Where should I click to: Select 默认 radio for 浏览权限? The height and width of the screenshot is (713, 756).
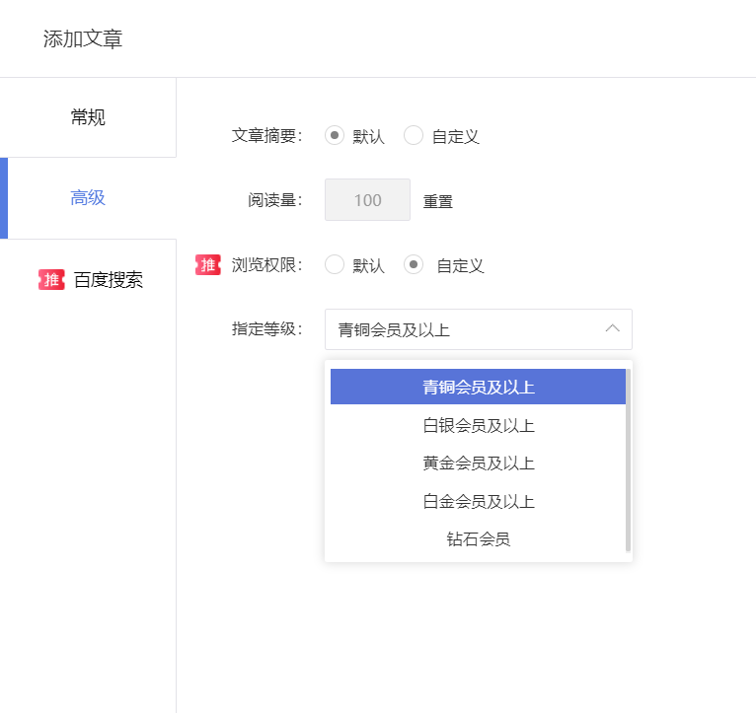click(335, 264)
